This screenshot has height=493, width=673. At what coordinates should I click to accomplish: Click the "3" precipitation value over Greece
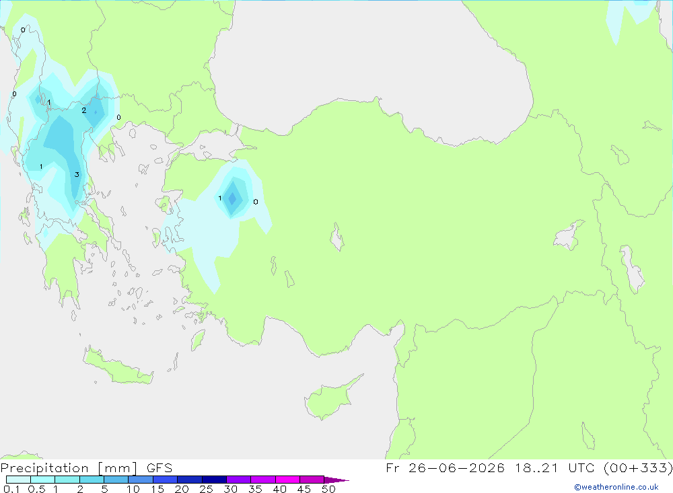coord(77,174)
